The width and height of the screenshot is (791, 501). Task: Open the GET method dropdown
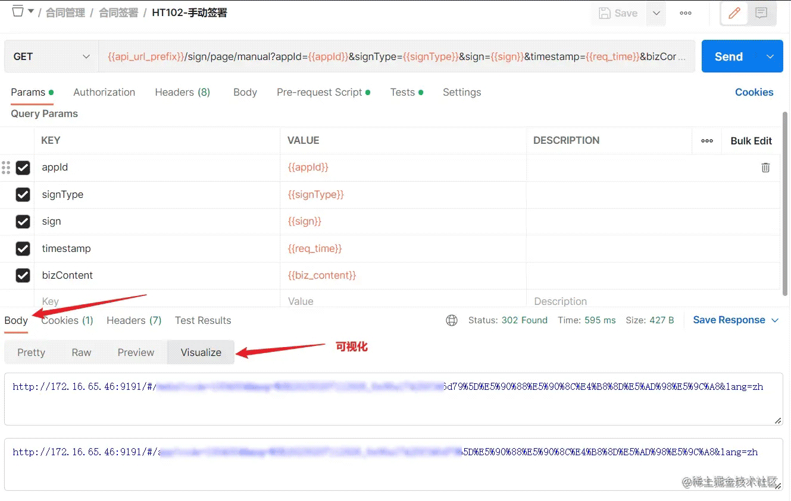pyautogui.click(x=51, y=56)
